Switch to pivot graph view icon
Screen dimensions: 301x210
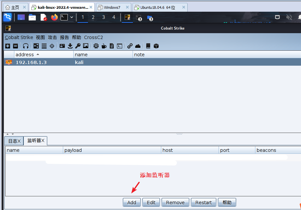click(36, 46)
